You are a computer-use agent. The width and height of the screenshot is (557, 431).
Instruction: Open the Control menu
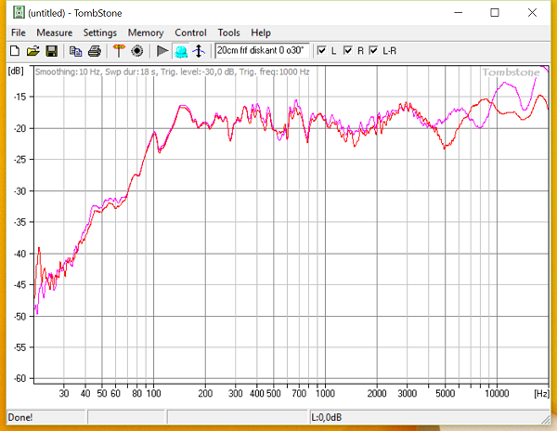tap(190, 33)
